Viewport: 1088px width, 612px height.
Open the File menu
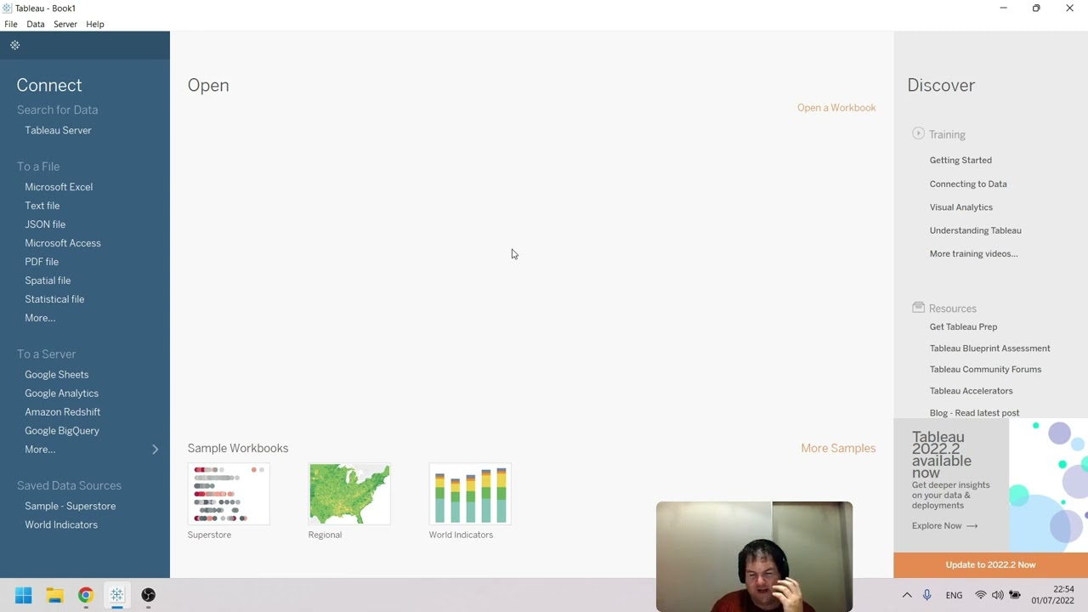(11, 24)
